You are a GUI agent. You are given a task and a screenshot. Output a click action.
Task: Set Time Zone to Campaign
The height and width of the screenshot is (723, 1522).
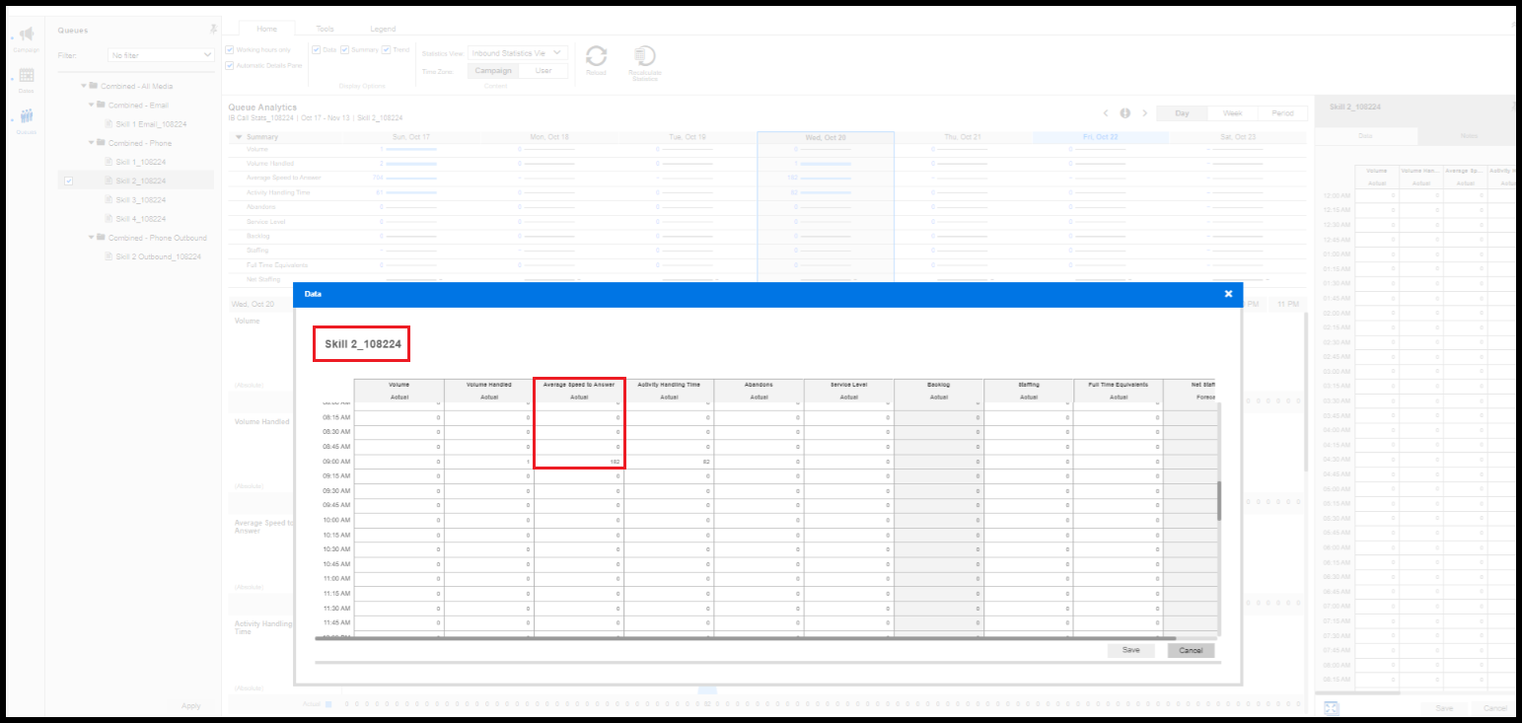492,70
